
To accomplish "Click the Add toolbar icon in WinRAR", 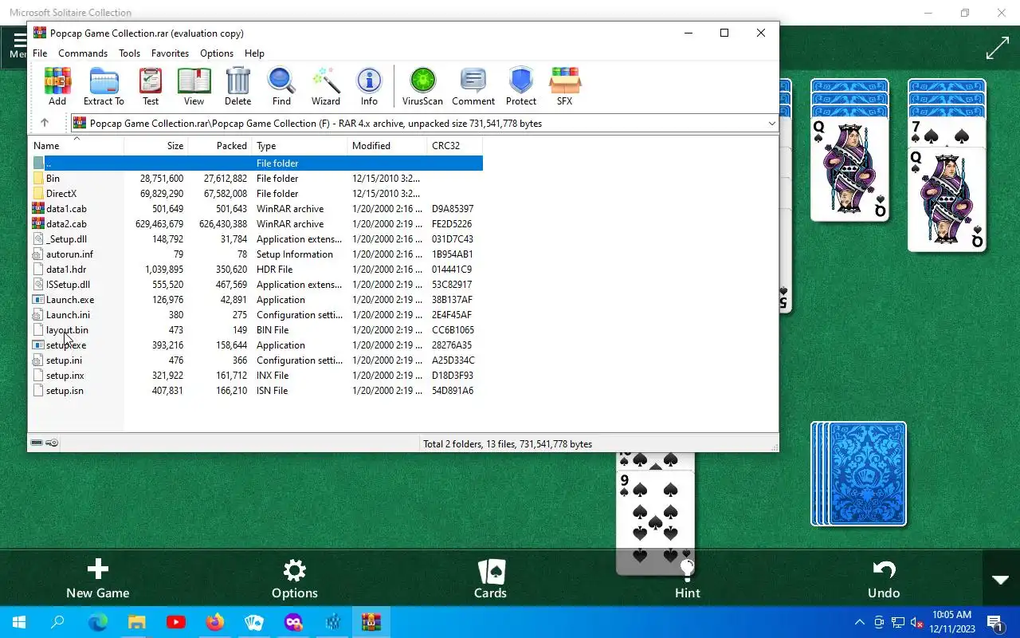I will pyautogui.click(x=57, y=86).
